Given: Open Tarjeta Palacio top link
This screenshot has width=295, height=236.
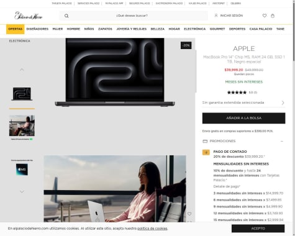Looking at the screenshot, I should [61, 3].
